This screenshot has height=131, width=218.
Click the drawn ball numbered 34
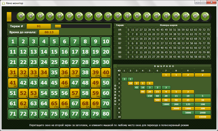click(31, 16)
